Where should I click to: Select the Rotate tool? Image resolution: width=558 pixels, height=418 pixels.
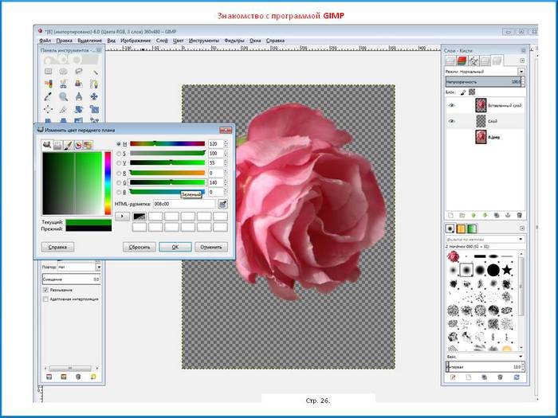(79, 109)
